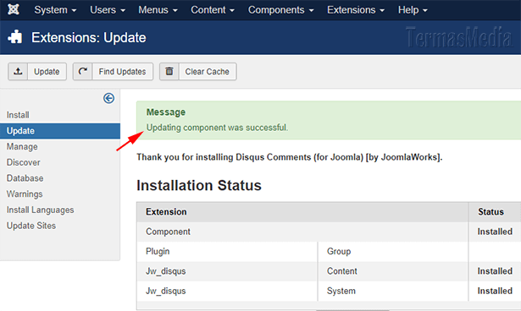
Task: Click the 'Message' alert heading
Action: 166,112
